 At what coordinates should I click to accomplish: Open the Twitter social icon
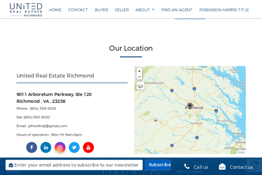pyautogui.click(x=74, y=147)
